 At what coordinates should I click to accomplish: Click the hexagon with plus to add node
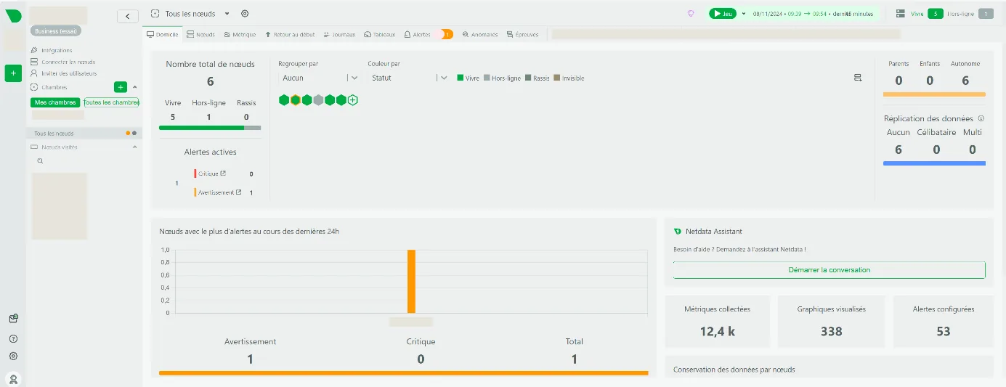pos(352,100)
